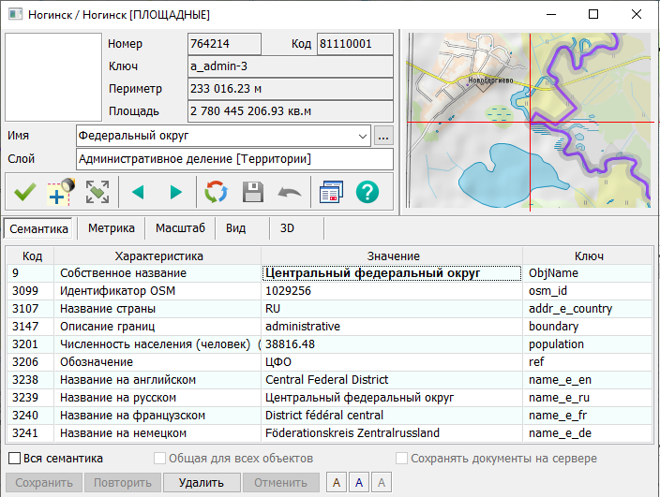Select value 'Центральный федеральный округ' in bold

392,273
